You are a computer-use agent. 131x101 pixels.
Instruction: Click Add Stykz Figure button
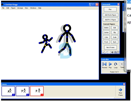110,15
